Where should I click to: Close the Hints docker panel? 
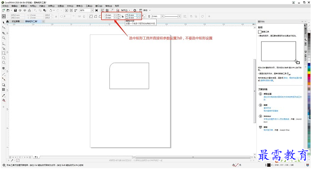point(305,22)
